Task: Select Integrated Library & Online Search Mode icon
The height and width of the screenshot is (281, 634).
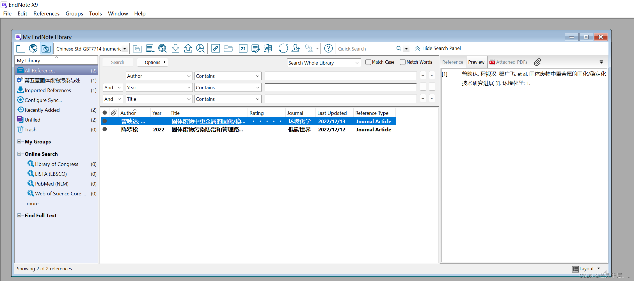Action: tap(46, 49)
